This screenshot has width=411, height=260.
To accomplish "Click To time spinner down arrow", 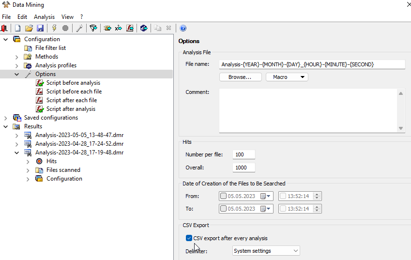I will click(317, 211).
